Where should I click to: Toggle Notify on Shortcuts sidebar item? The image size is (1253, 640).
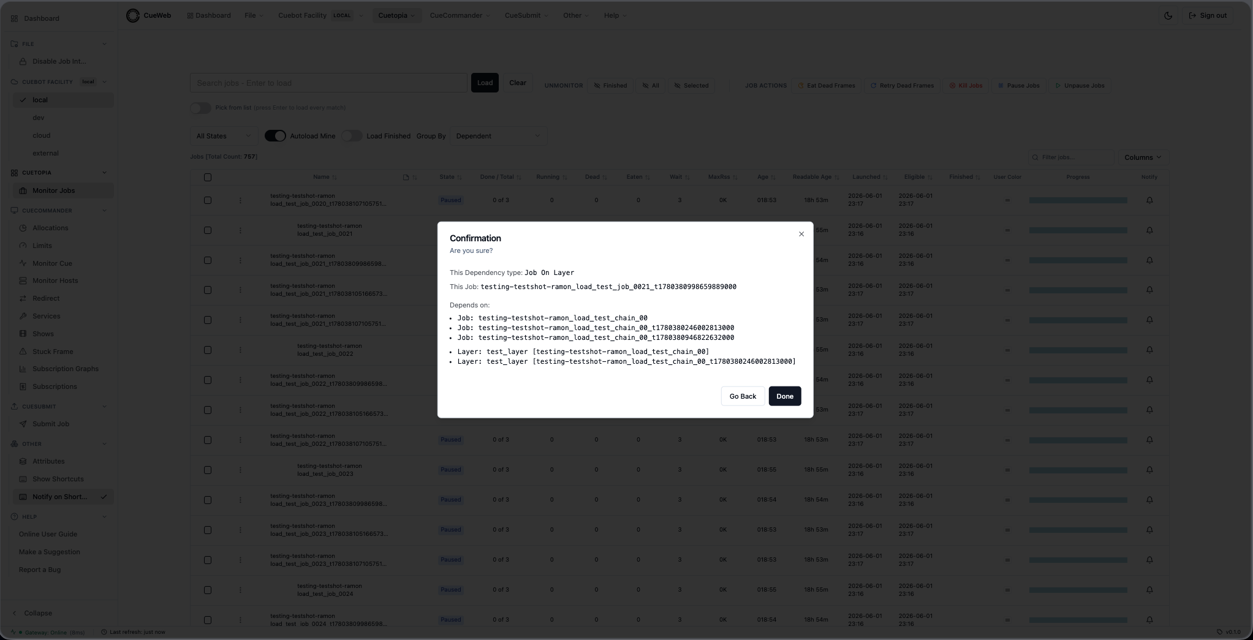click(63, 497)
